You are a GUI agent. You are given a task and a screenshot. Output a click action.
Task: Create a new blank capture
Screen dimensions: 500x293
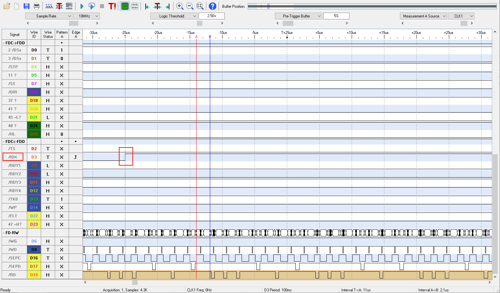tap(17, 6)
